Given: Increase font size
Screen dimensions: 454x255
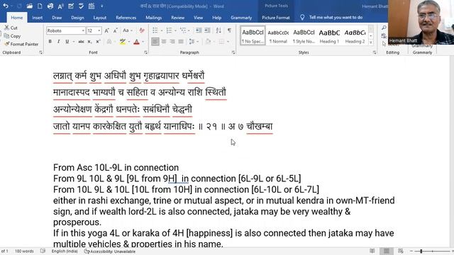Looking at the screenshot, I should click(106, 30).
